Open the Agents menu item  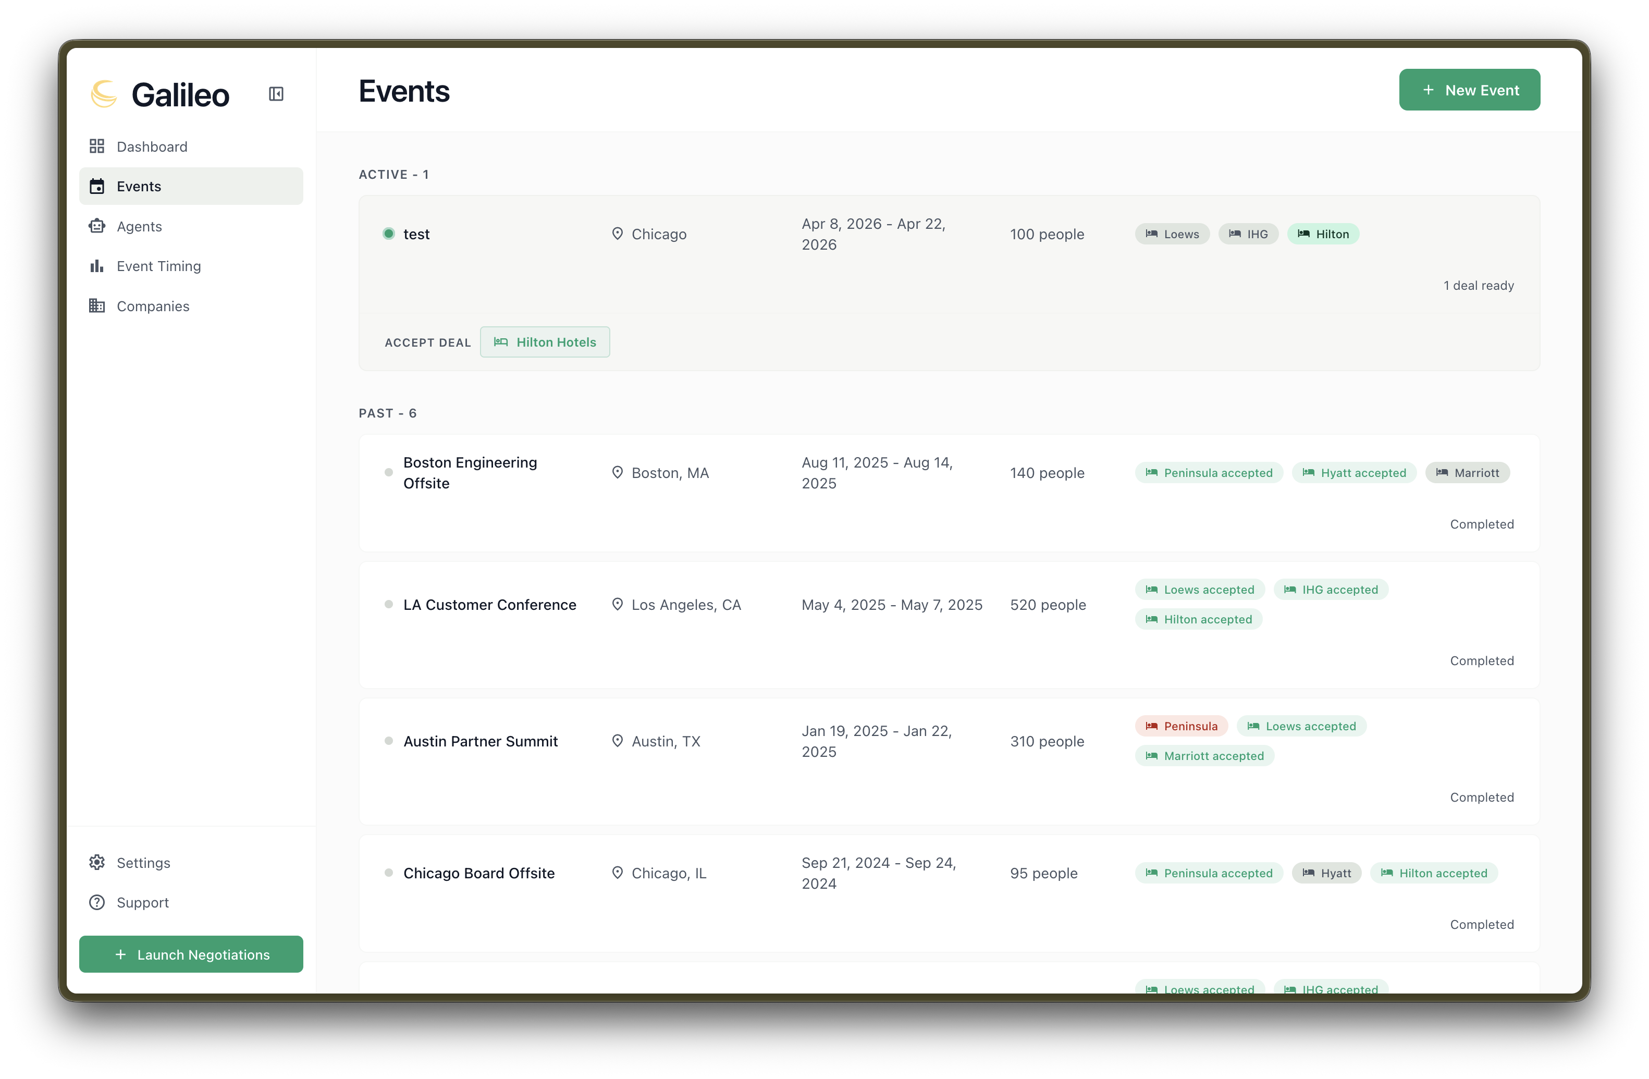pos(139,226)
